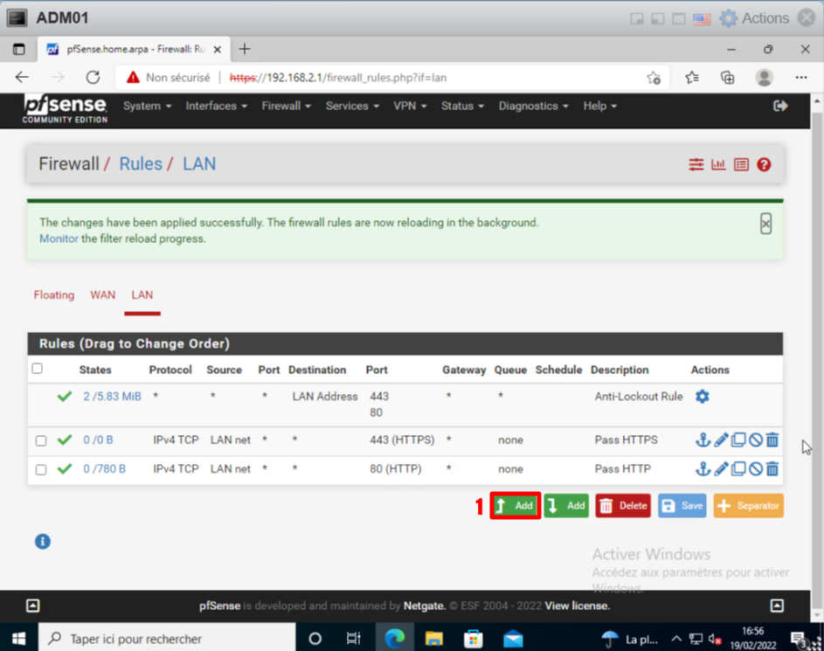
Task: Open firewall logs list icon in header
Action: pyautogui.click(x=741, y=164)
